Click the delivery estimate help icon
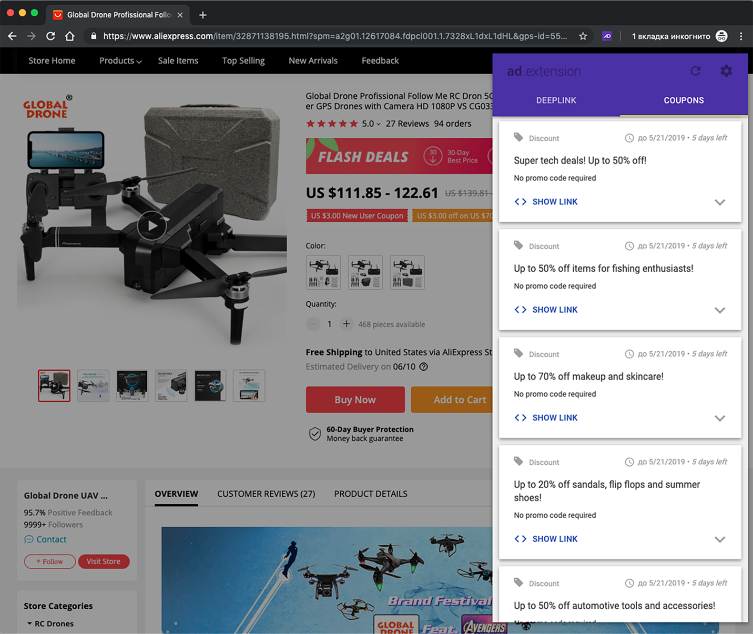The image size is (753, 634). (423, 367)
